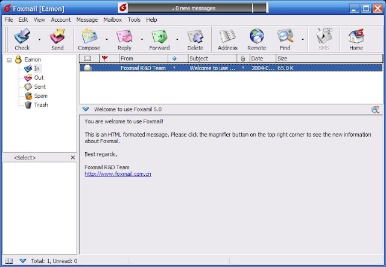386x267 pixels.
Task: Open the Help menu
Action: pyautogui.click(x=151, y=20)
